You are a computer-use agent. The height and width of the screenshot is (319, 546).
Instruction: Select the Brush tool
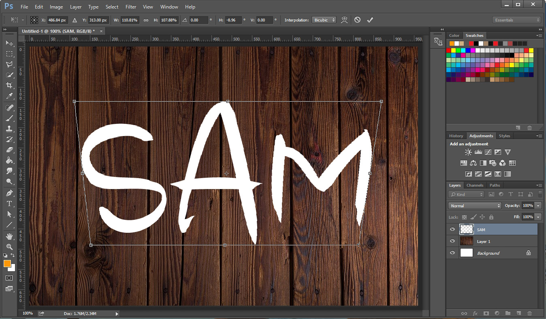coord(9,118)
